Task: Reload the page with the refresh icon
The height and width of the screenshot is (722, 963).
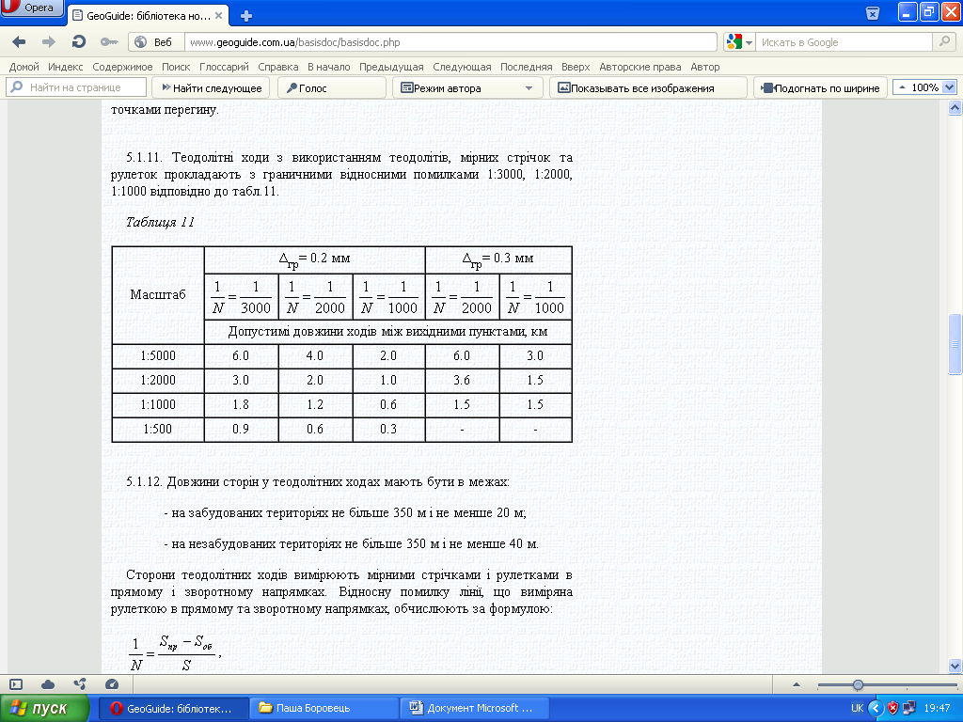Action: click(x=79, y=41)
